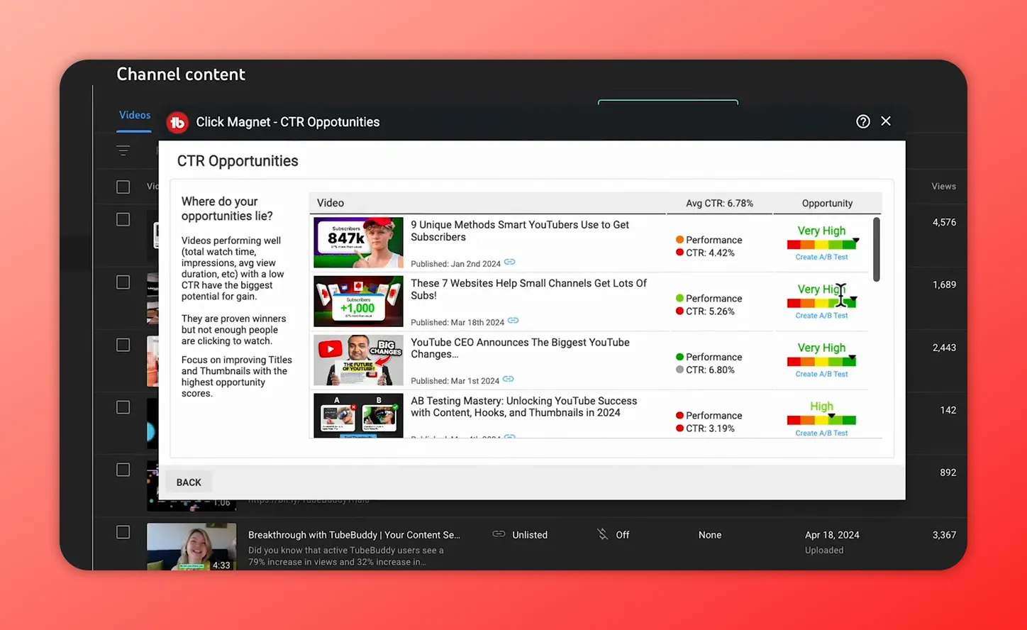
Task: Open These 7 Websites Help Small Channels title
Action: click(x=528, y=289)
